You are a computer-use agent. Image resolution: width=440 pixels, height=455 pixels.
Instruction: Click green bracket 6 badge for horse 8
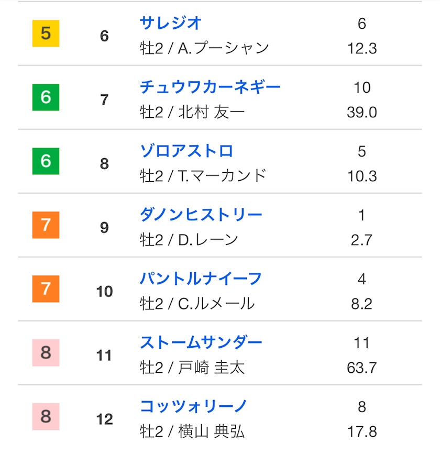tap(46, 161)
